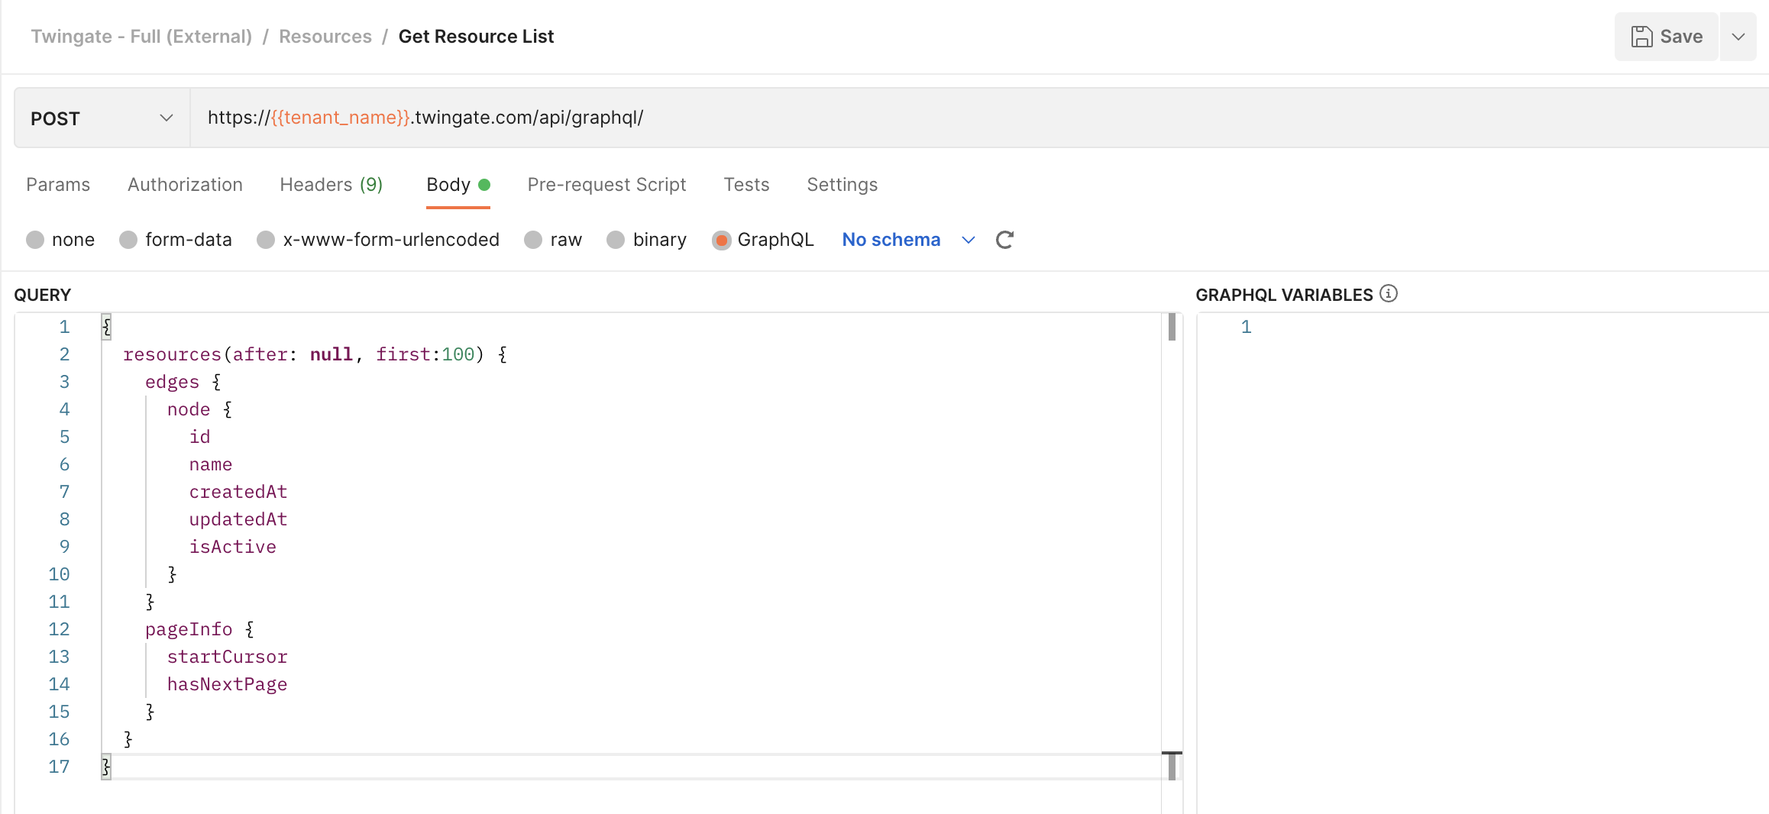Click the 'pageInfo' field in query
Screen dimensions: 1769x814
click(x=189, y=629)
